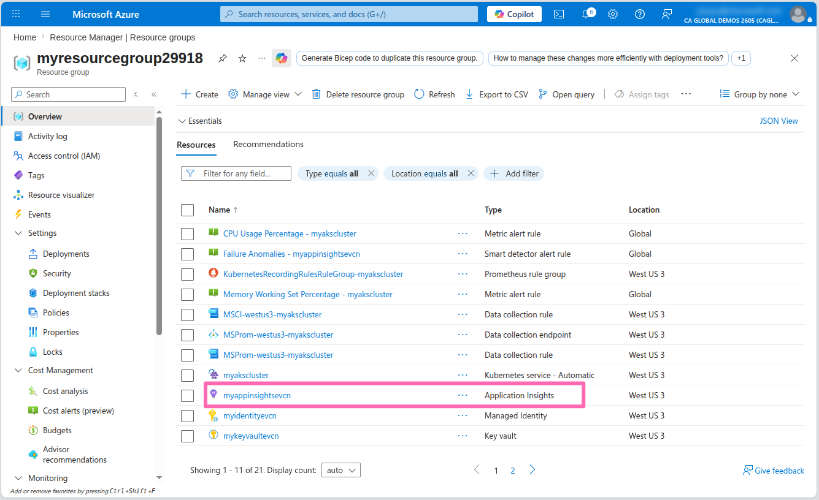Screen dimensions: 819x500
Task: Open the Display count auto dropdown
Action: coord(340,470)
